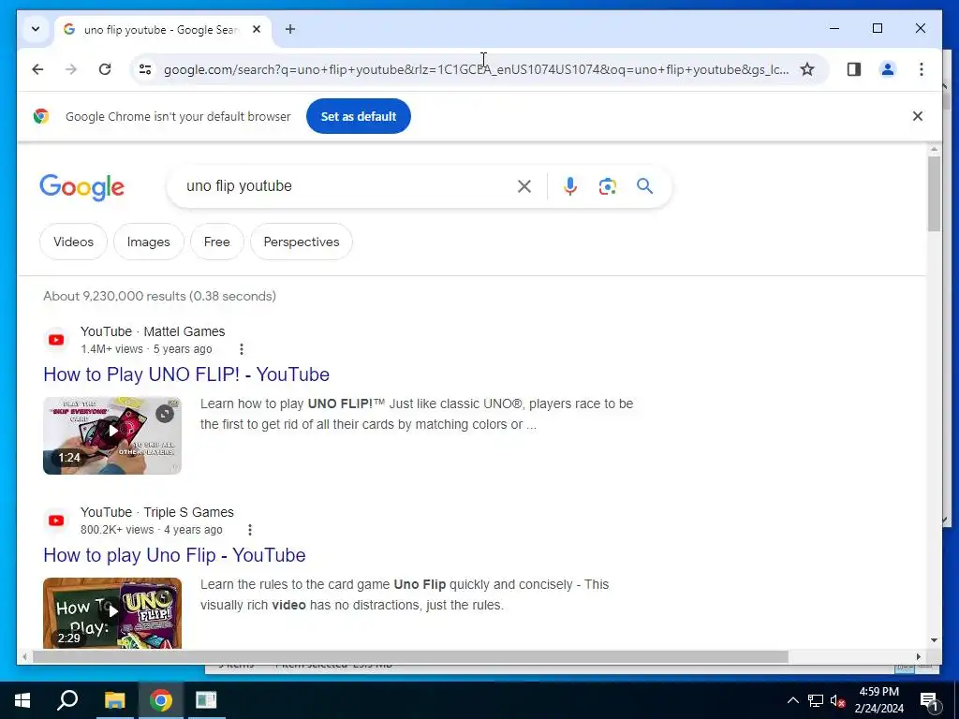Screen dimensions: 959x719
Task: Bookmark this tab with the star icon
Action: point(807,69)
